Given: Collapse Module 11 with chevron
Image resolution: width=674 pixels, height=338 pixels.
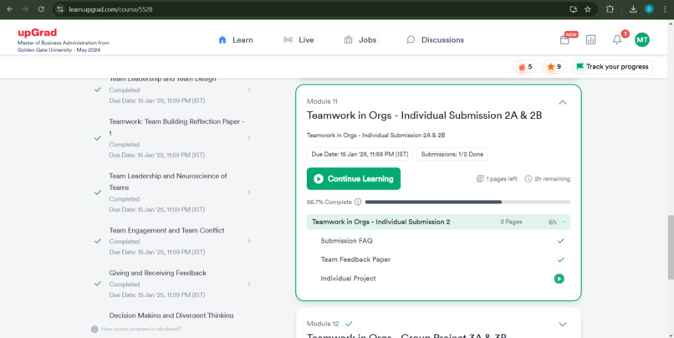Looking at the screenshot, I should click(x=562, y=102).
